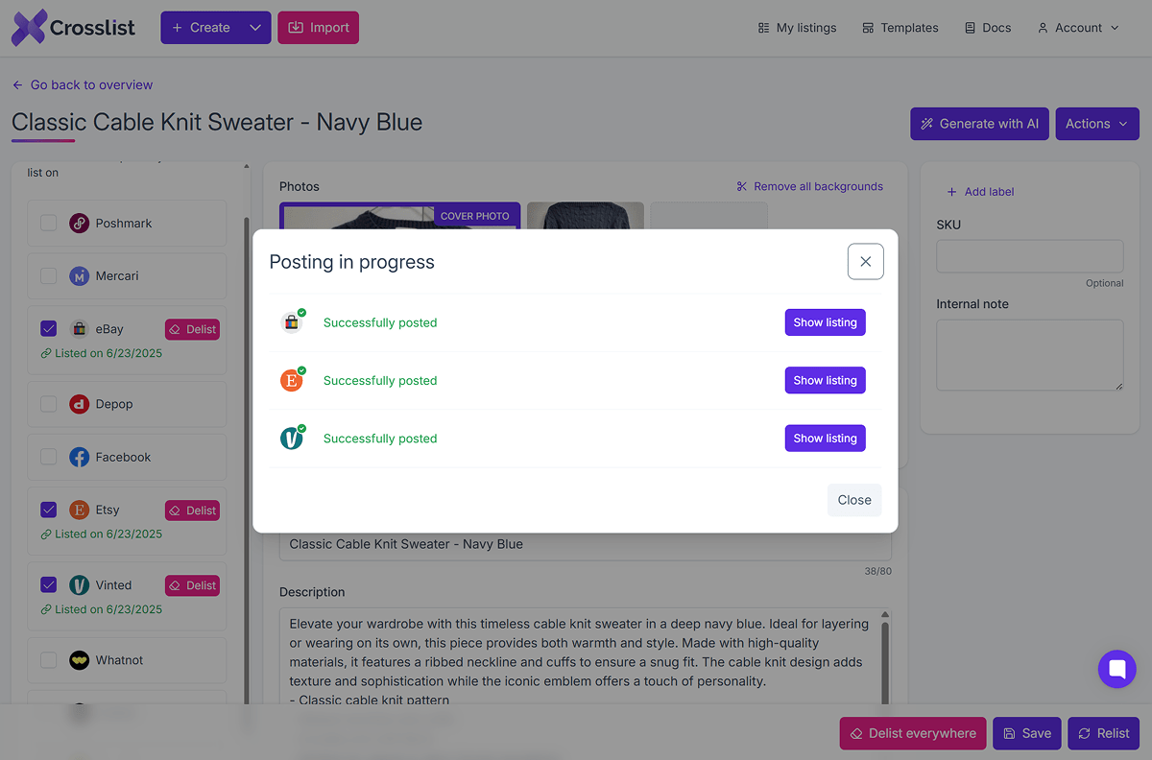
Task: Expand the Create dropdown arrow
Action: coord(255,28)
